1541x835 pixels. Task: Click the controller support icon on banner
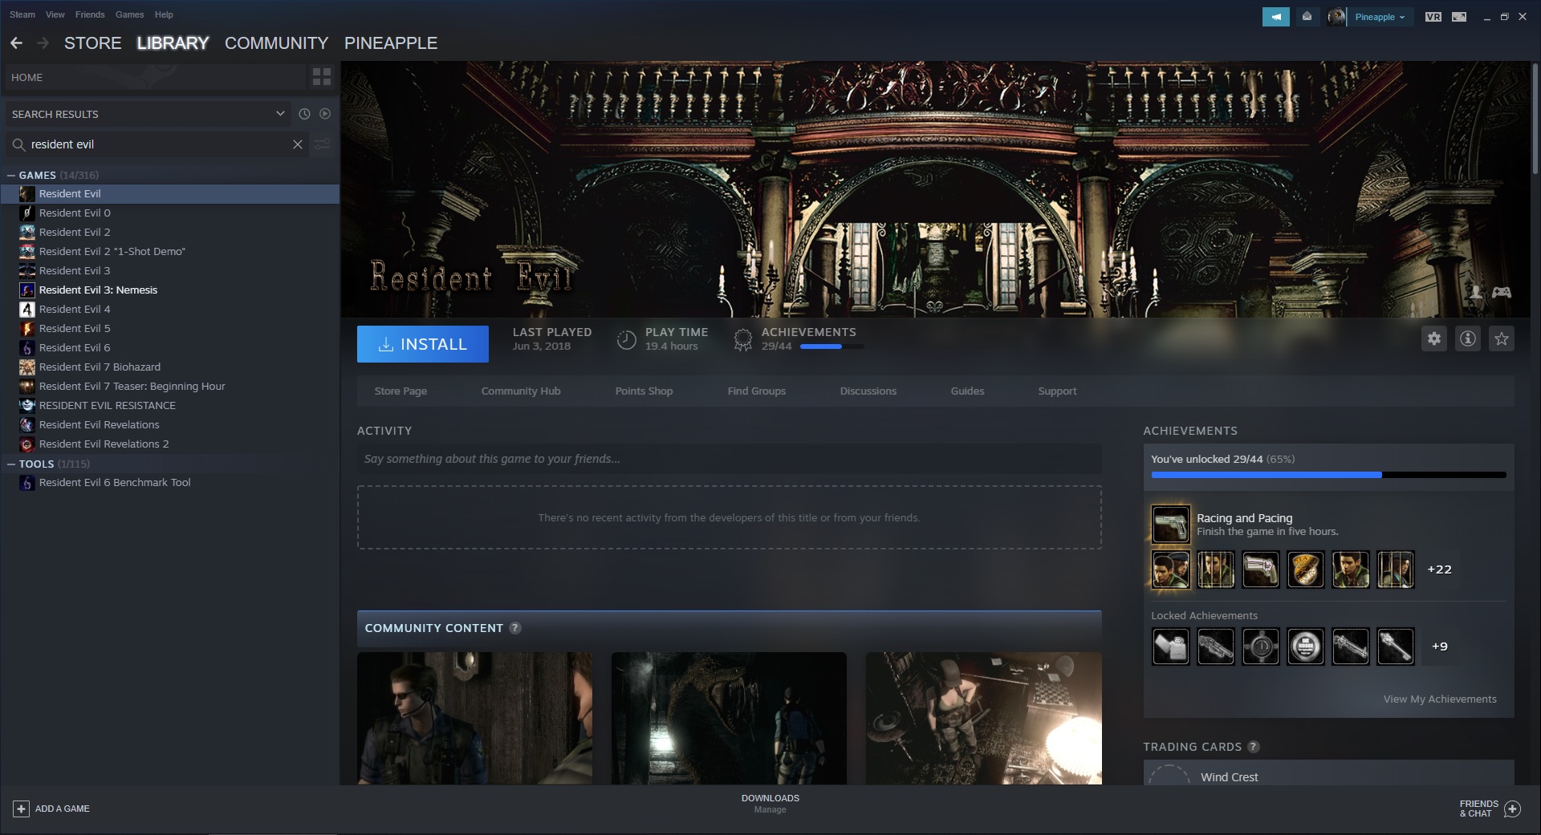tap(1502, 293)
